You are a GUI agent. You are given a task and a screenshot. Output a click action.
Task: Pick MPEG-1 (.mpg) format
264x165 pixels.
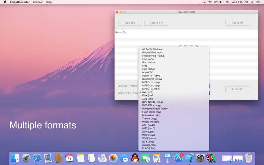click(x=174, y=82)
